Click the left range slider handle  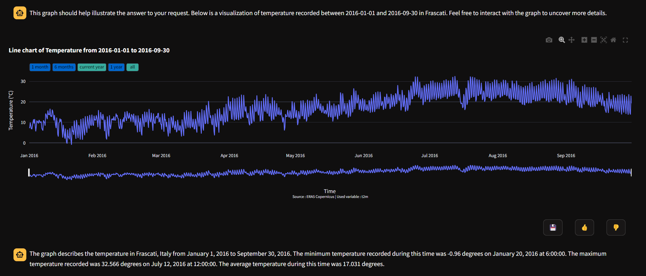(x=29, y=173)
